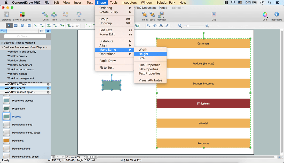Bring shape to Front
Viewport: 284px width, 163px height.
(145, 16)
